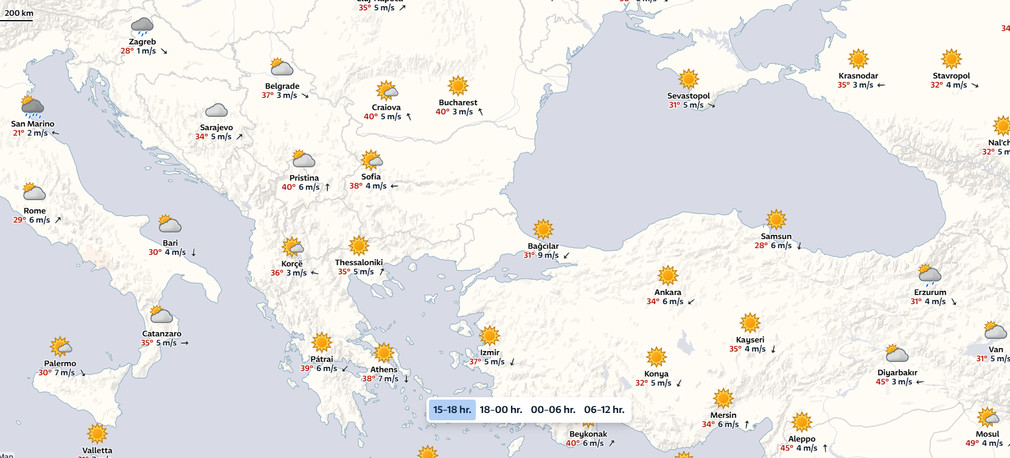The image size is (1010, 458).
Task: Click the sun icon above Valletta
Action: [x=97, y=434]
